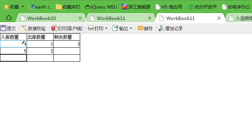Open the jQuery WEU bookmark
252x133 pixels.
101,7
